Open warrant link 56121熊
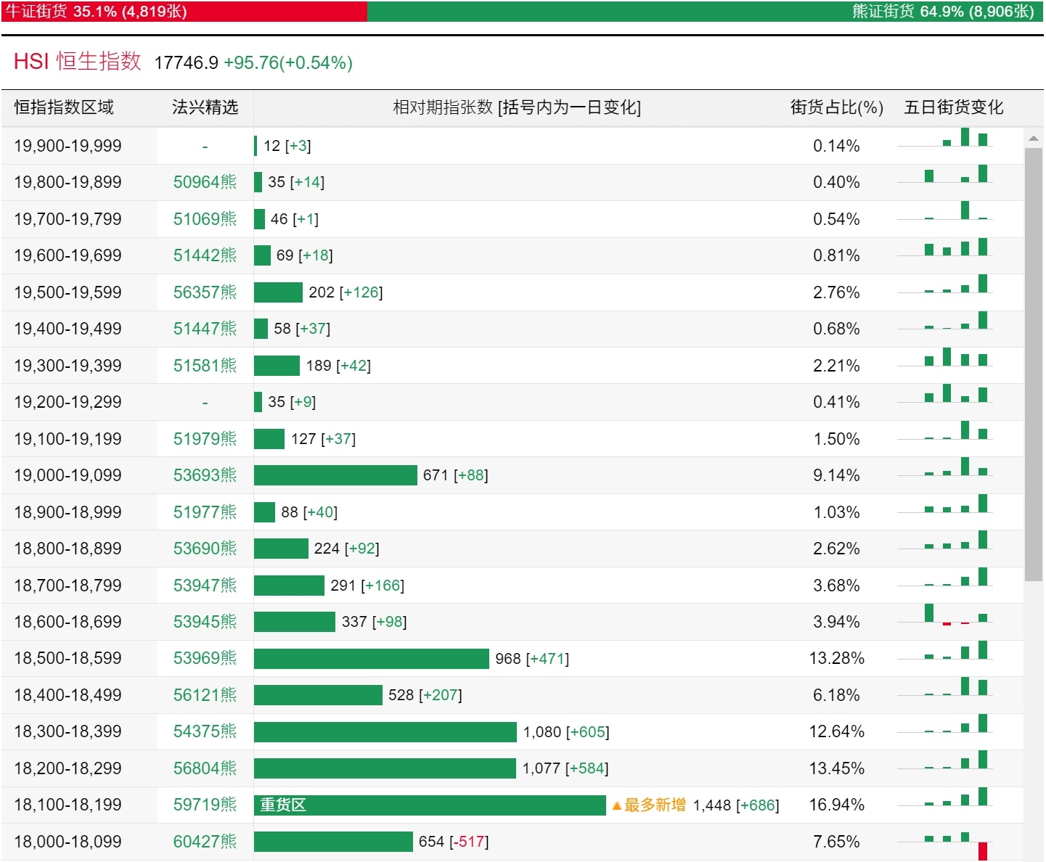The height and width of the screenshot is (862, 1046). (x=205, y=695)
